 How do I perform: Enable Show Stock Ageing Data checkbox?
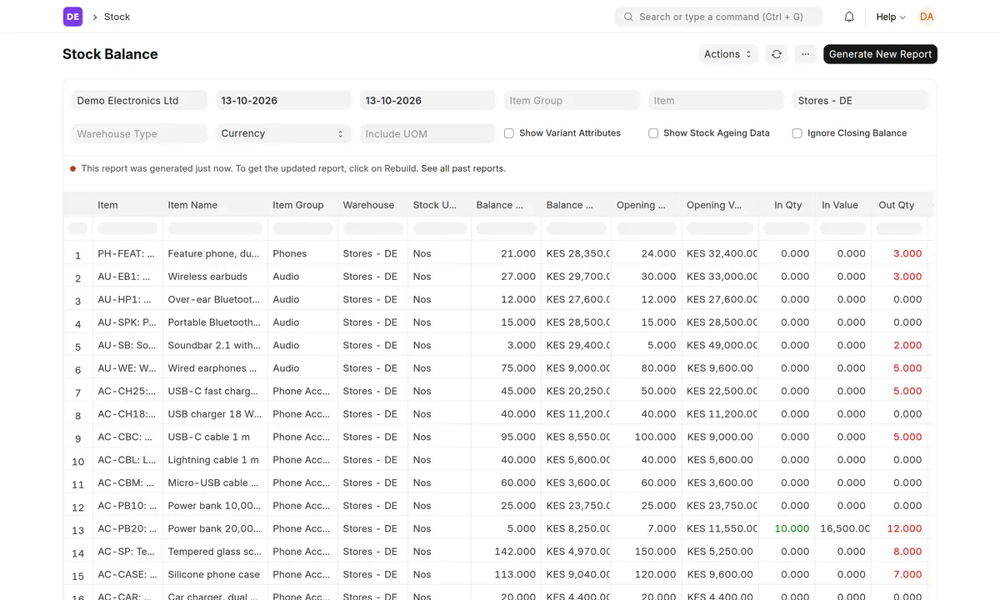(x=653, y=133)
